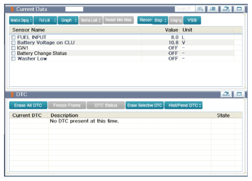The width and height of the screenshot is (252, 181).
Task: Click into the Search input field
Action: click(x=185, y=9)
